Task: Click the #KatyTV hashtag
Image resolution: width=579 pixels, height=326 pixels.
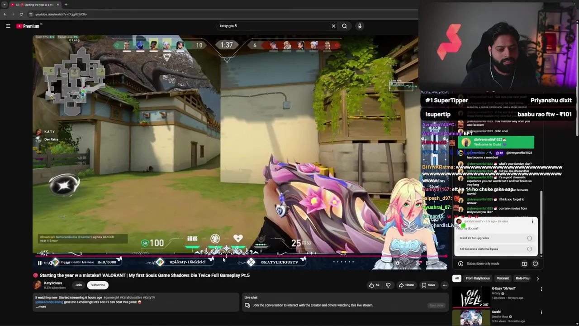Action: [x=149, y=297]
